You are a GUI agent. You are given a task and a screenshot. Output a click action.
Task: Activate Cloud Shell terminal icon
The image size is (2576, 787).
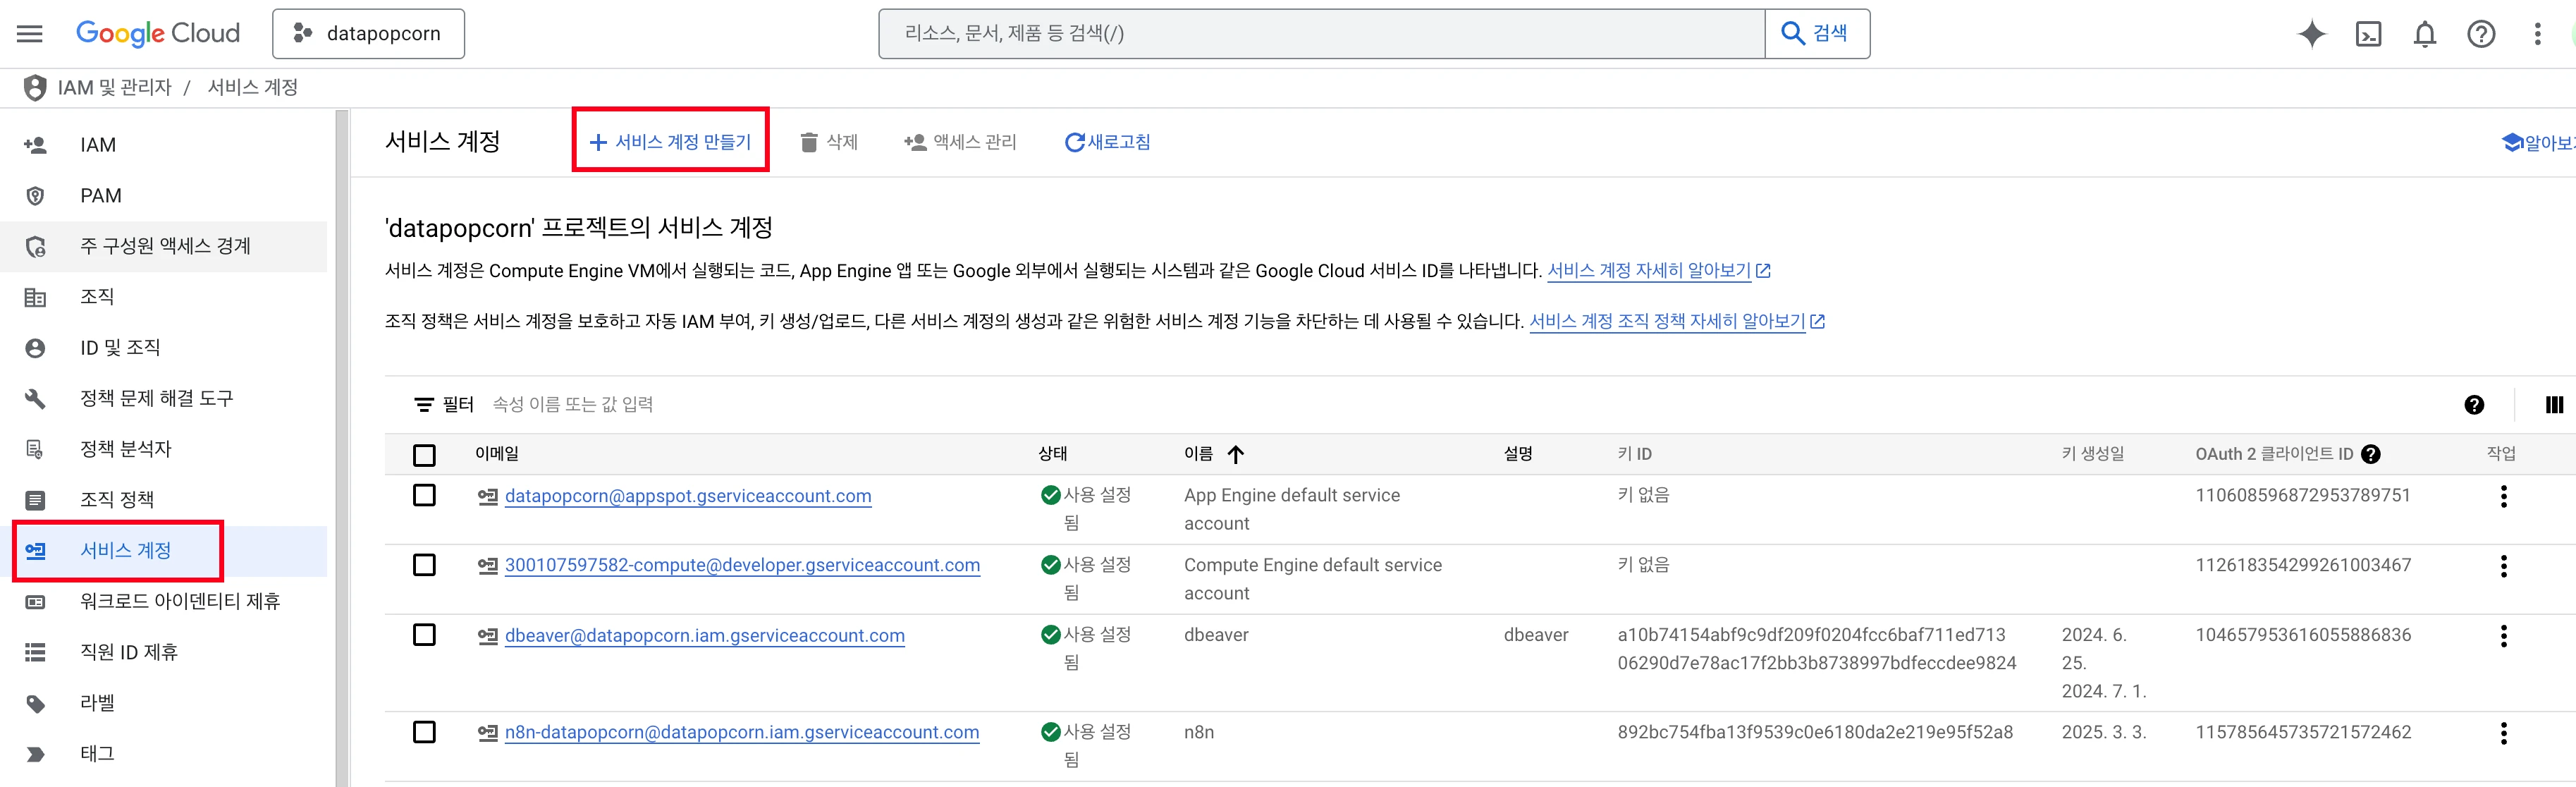tap(2368, 34)
